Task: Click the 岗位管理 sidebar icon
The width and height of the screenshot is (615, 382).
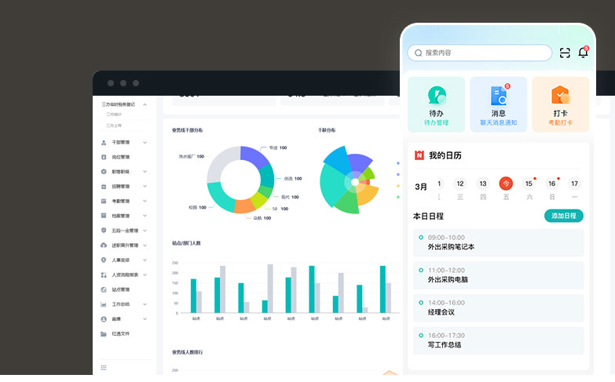Action: [104, 157]
